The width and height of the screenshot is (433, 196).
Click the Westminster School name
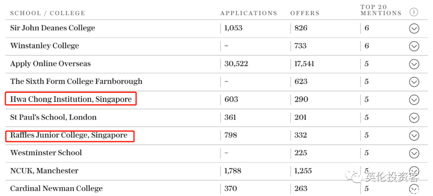point(46,153)
